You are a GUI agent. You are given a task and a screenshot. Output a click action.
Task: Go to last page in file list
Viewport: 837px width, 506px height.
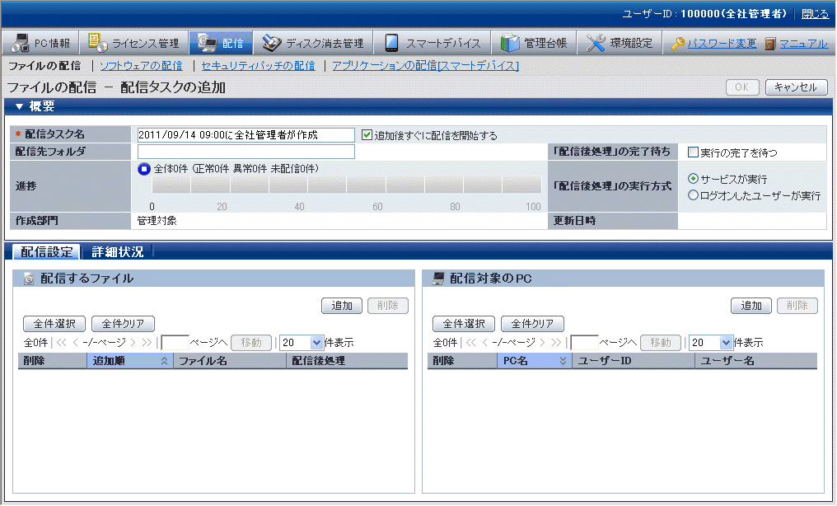[x=147, y=343]
